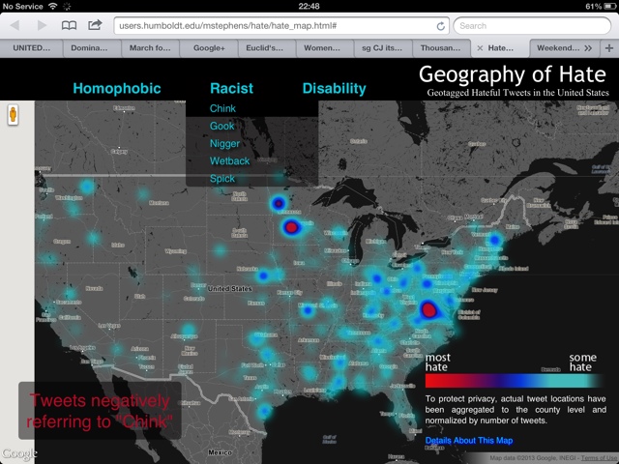This screenshot has width=619, height=464.
Task: Show more tabs via double chevron
Action: pyautogui.click(x=588, y=48)
